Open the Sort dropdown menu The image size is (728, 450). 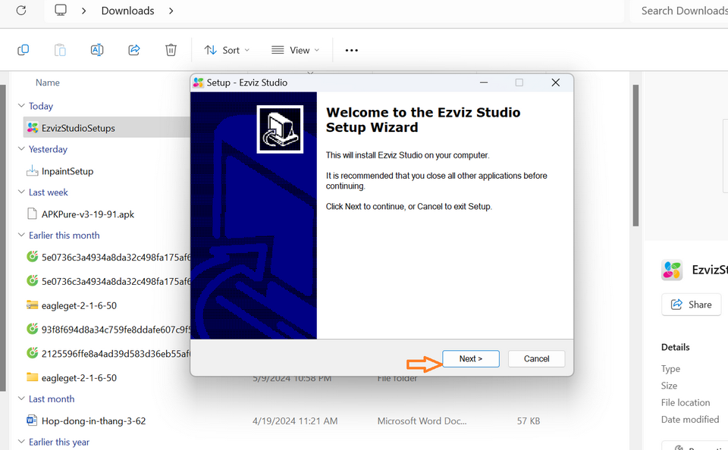tap(227, 50)
